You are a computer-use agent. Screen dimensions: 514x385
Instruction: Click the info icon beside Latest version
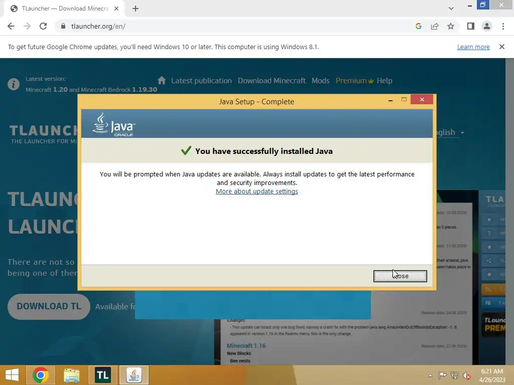click(14, 84)
